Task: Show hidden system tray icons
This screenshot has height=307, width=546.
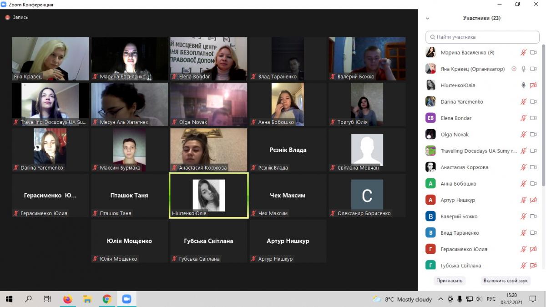Action: (x=440, y=299)
